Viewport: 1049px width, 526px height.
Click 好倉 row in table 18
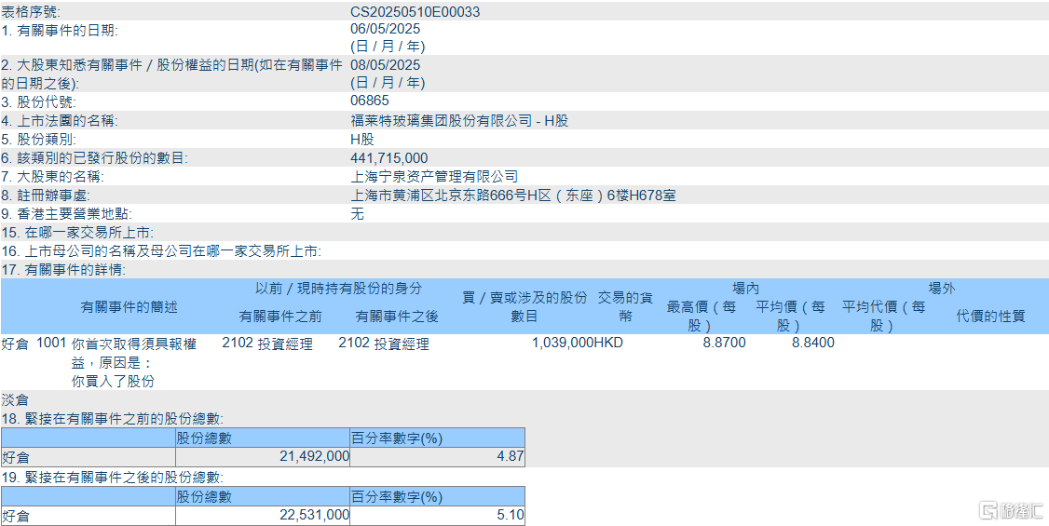(263, 457)
